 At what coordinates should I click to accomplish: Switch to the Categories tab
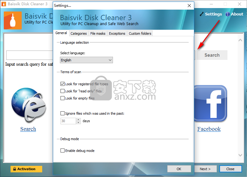coord(79,33)
